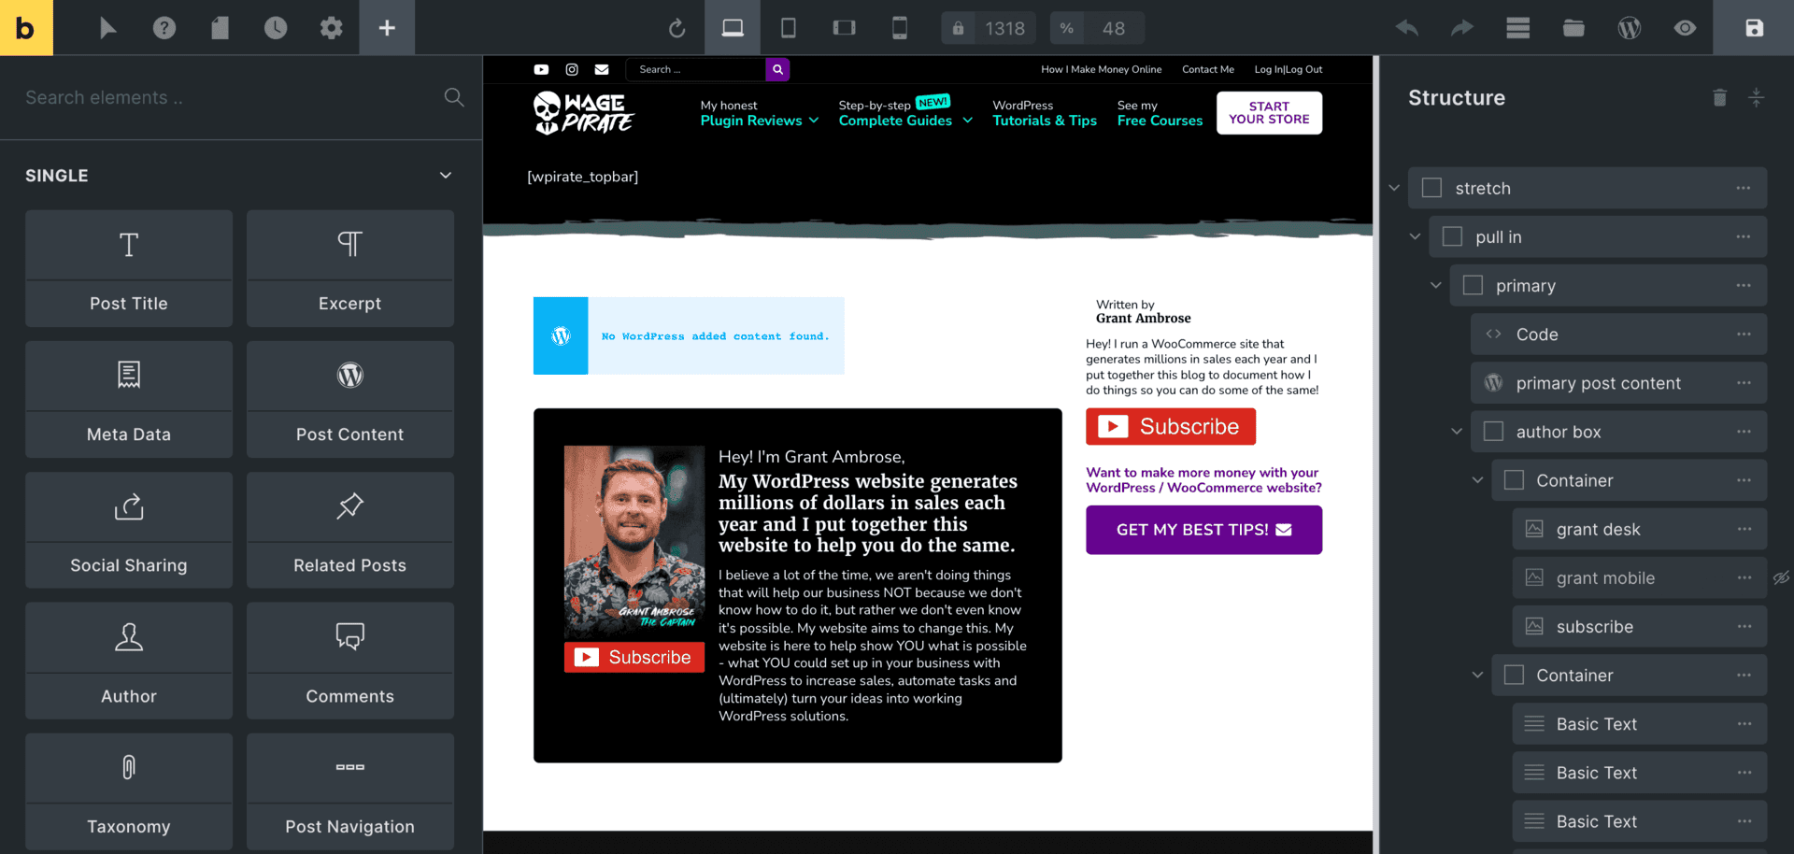
Task: Click GET MY BEST TIPS button
Action: [x=1203, y=530]
